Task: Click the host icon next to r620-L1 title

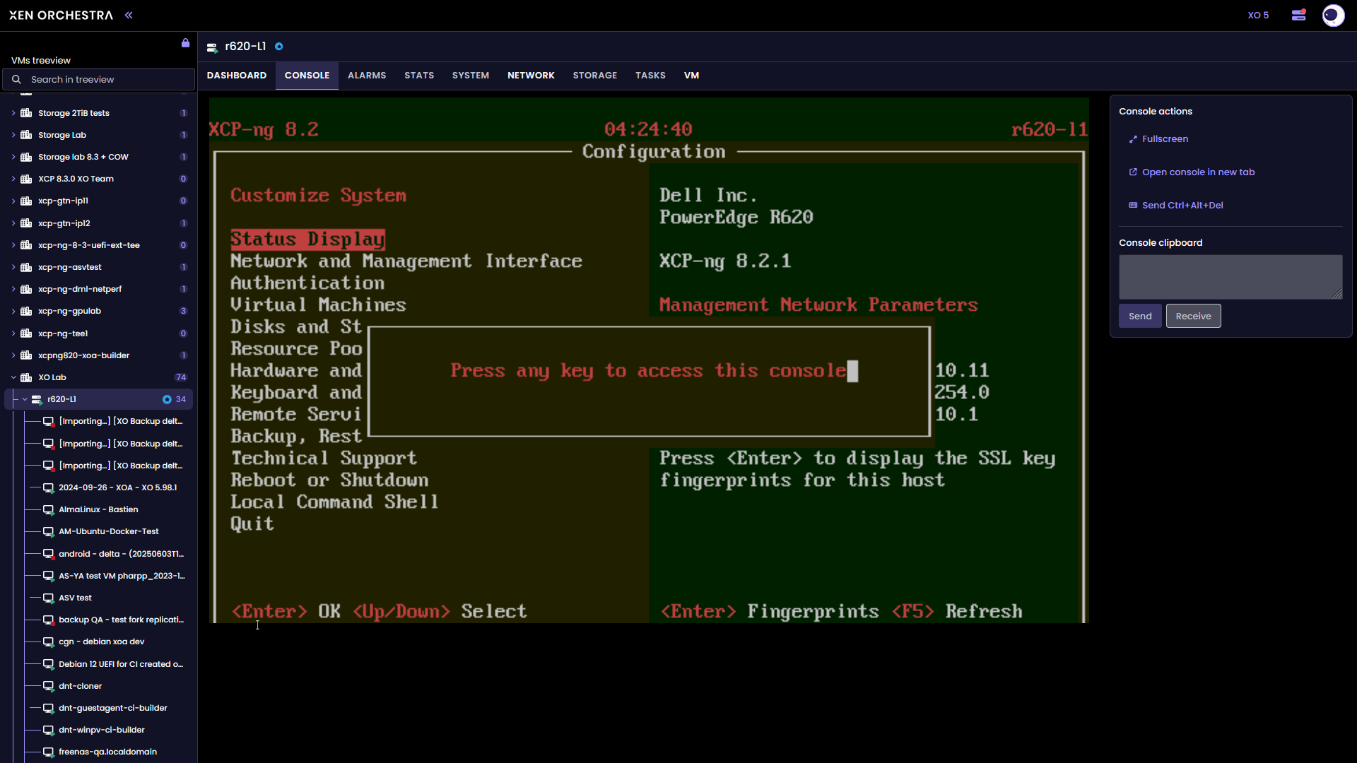Action: 212,47
